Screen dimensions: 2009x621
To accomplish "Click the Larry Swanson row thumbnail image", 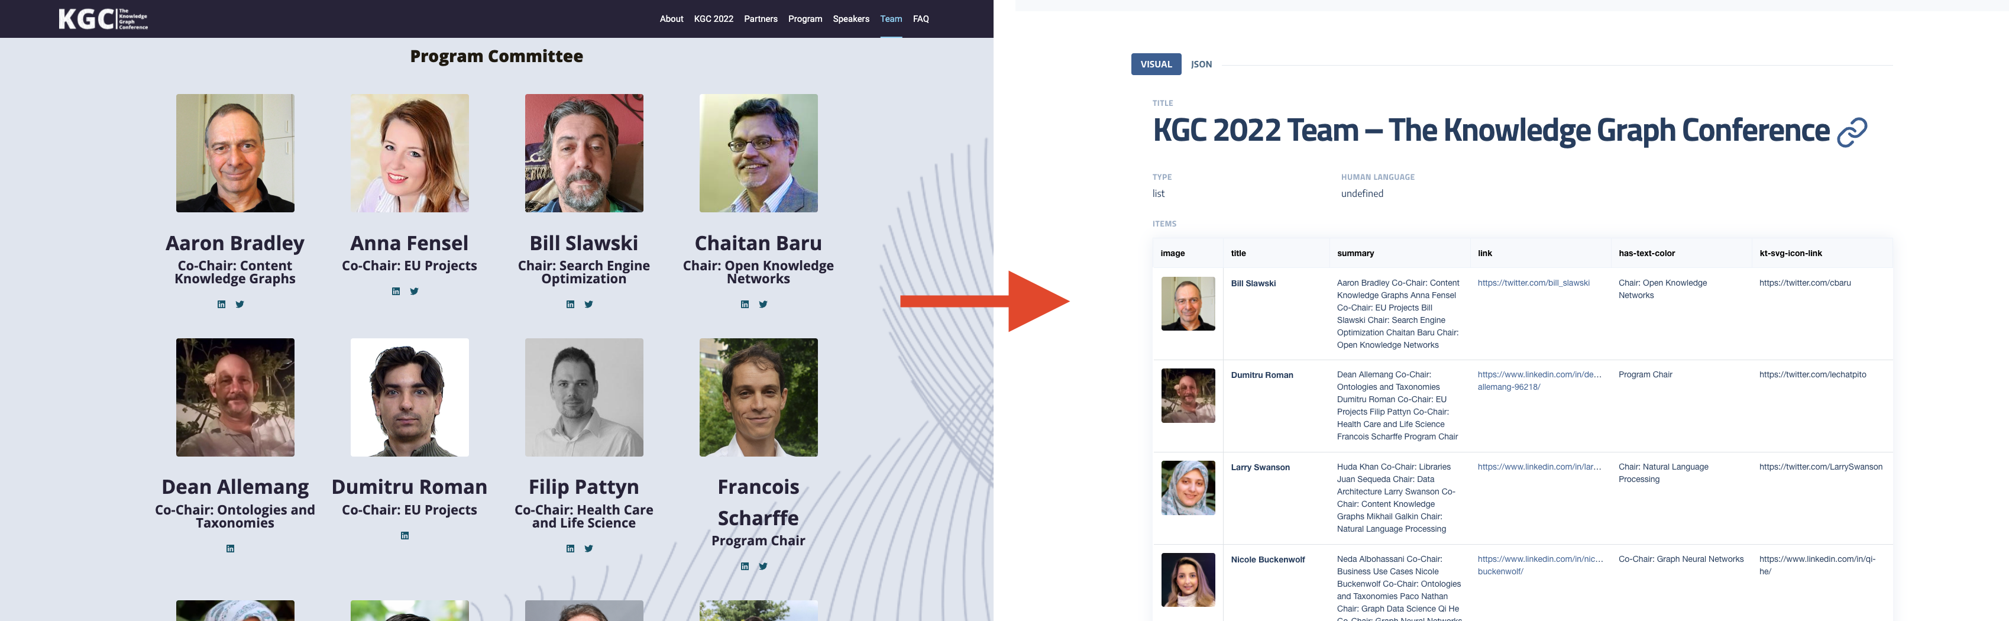I will coord(1188,487).
